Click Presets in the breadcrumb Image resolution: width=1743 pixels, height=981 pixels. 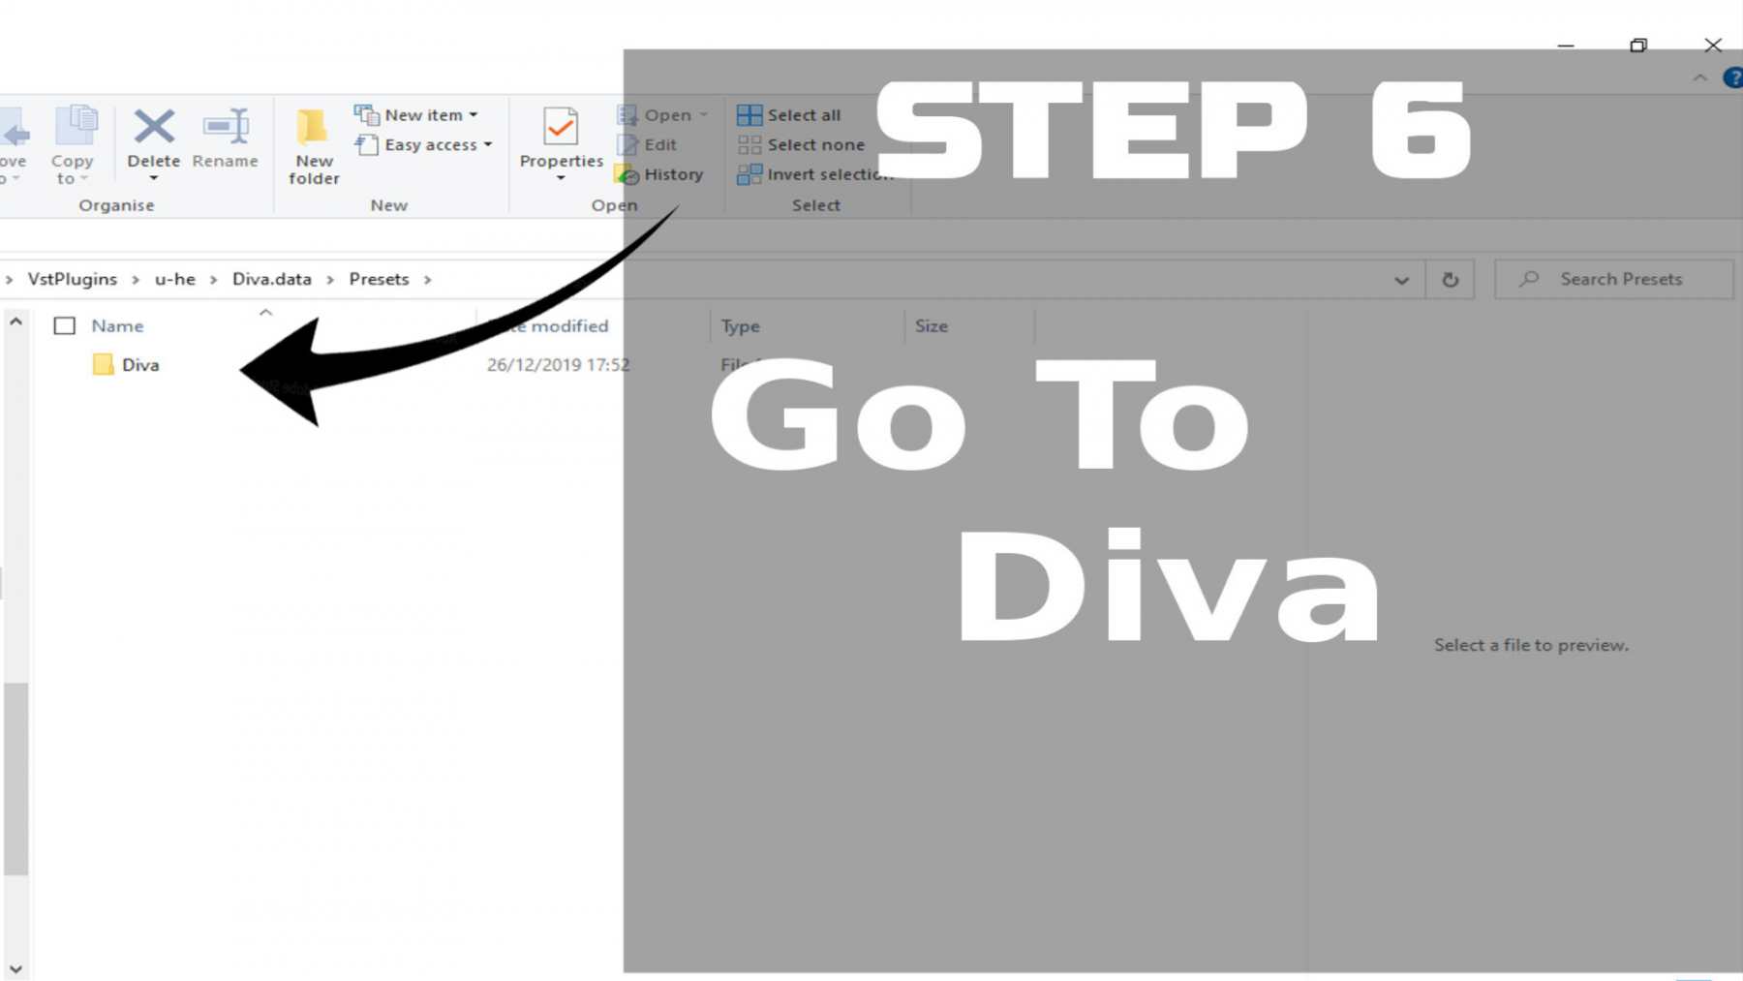[379, 279]
